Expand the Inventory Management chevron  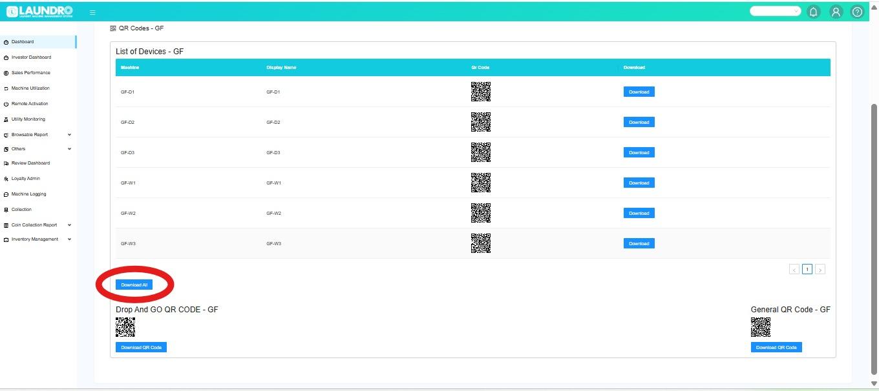(69, 239)
